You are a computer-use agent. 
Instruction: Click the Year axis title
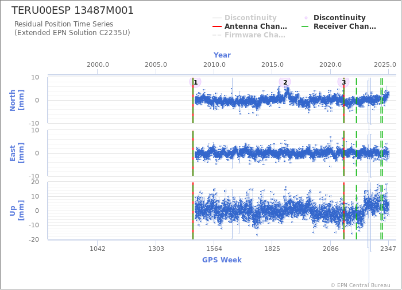pyautogui.click(x=222, y=55)
